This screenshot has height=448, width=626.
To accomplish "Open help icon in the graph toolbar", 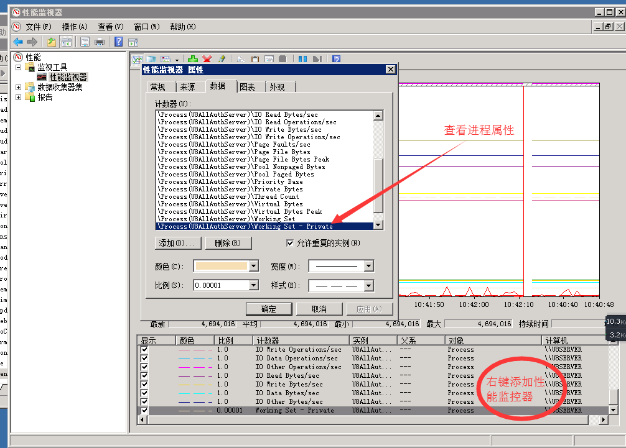I will [337, 60].
